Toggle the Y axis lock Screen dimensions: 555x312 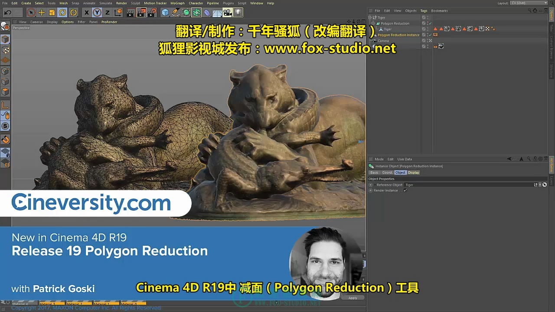click(x=97, y=13)
